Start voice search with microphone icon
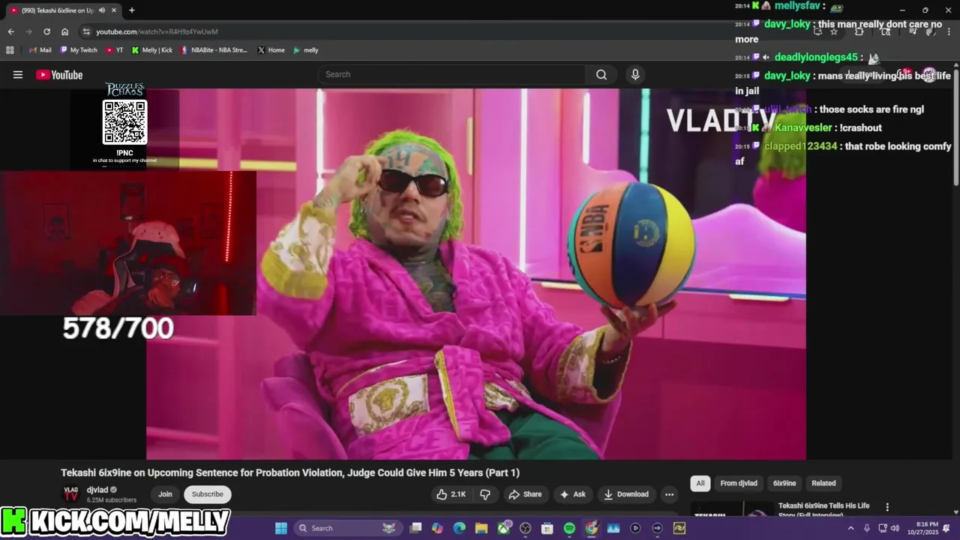The height and width of the screenshot is (540, 960). coord(635,74)
